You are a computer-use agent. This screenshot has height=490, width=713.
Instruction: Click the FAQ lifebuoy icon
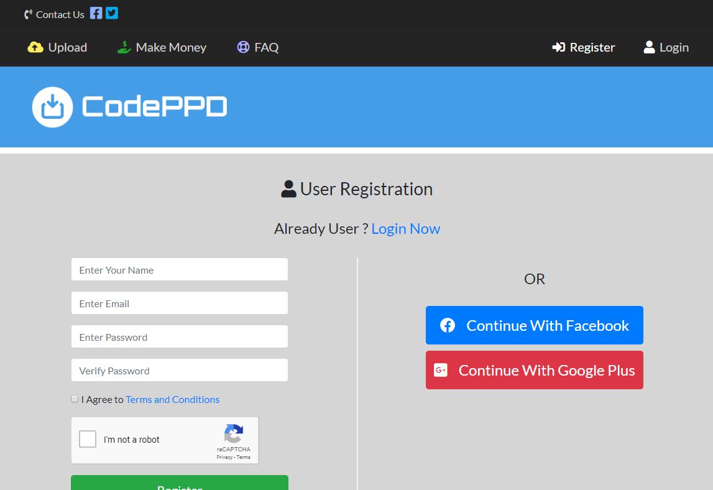[243, 47]
